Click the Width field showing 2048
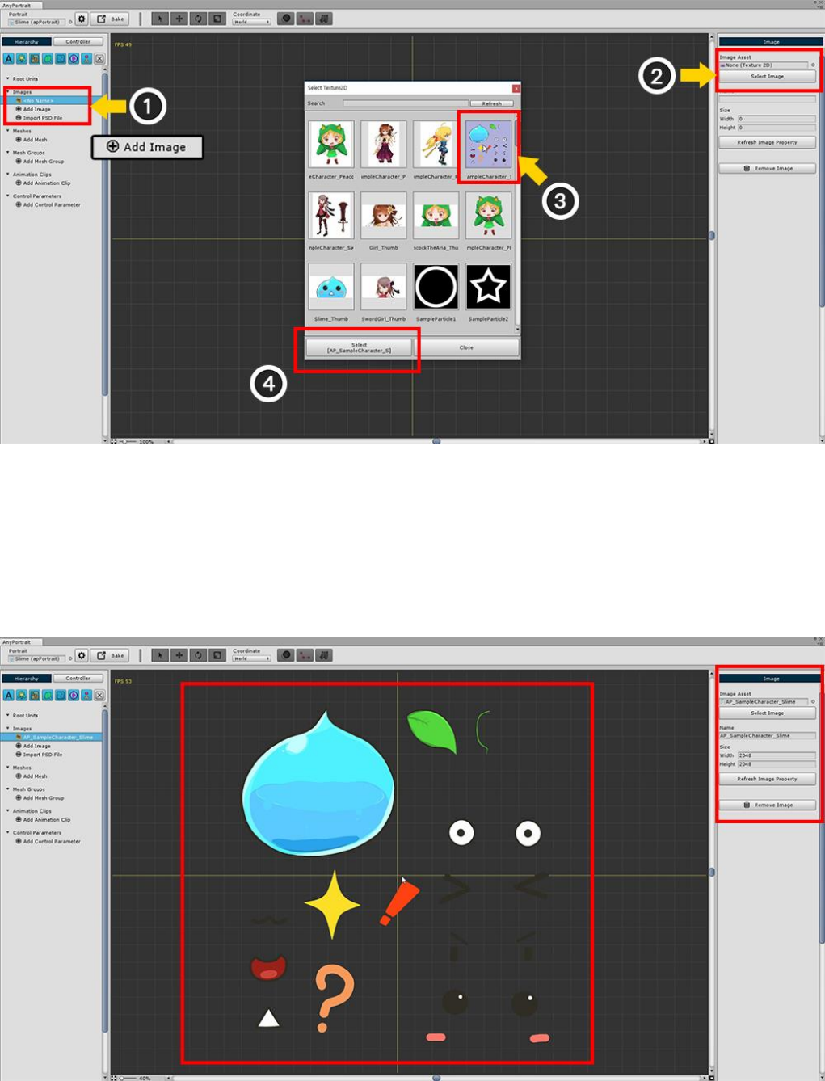 click(x=776, y=755)
